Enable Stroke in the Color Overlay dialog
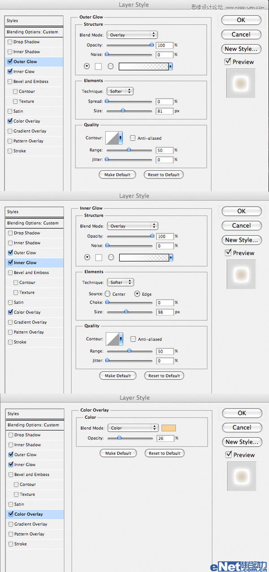This screenshot has width=269, height=572. 11,544
